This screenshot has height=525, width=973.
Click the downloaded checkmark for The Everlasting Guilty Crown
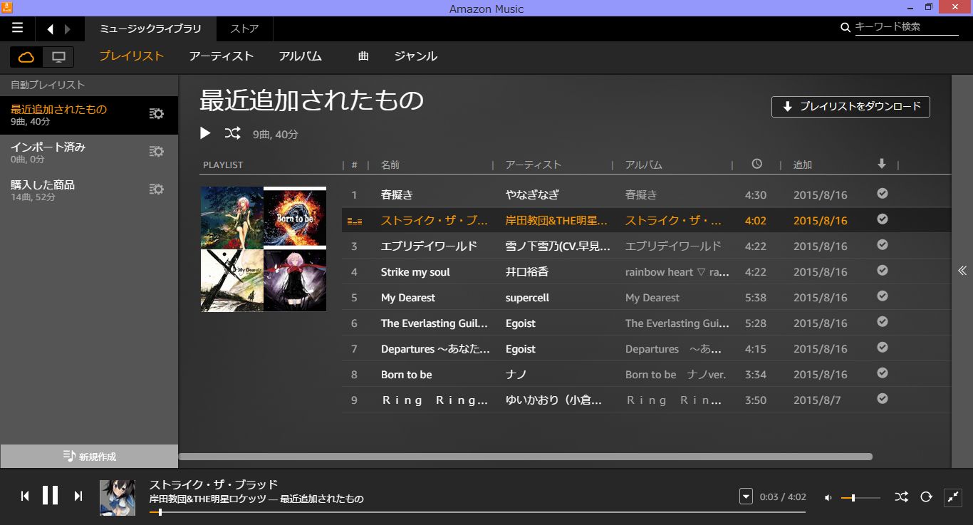tap(883, 322)
